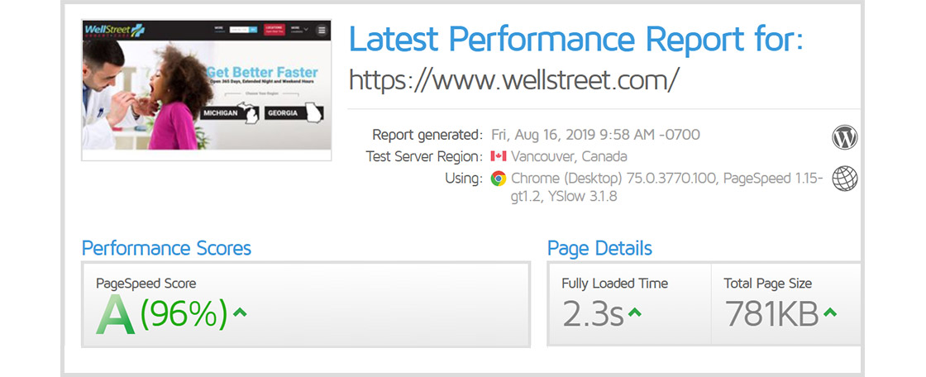Click the Total Page Size box
Image resolution: width=926 pixels, height=377 pixels.
(785, 303)
